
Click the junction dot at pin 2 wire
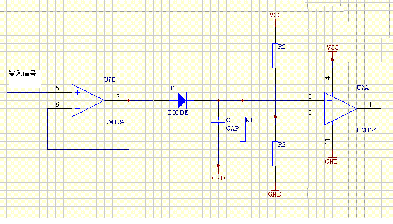point(275,117)
